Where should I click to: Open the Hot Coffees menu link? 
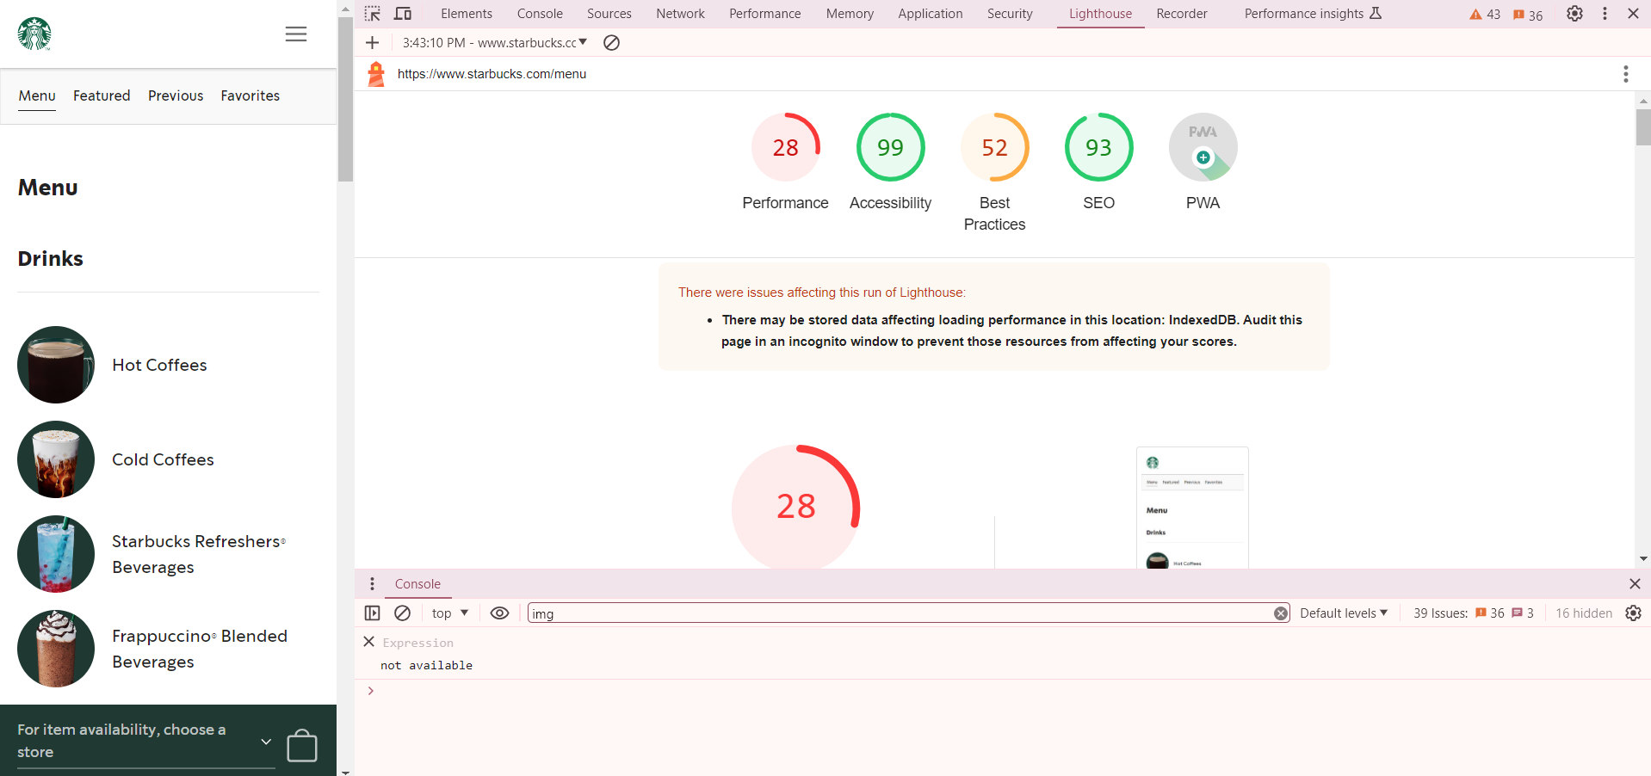pos(159,365)
